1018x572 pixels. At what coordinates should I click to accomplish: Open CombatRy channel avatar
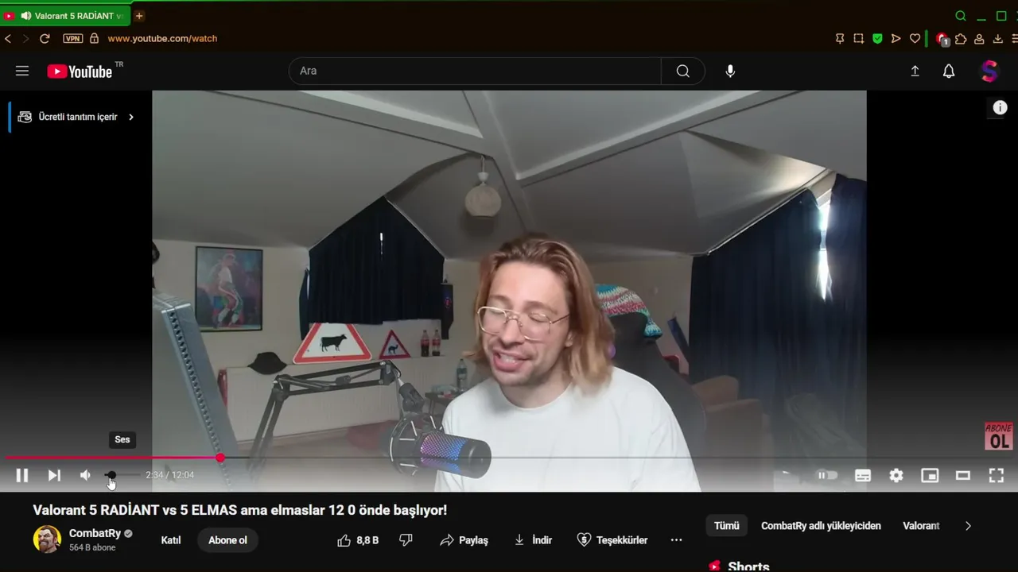pos(47,539)
